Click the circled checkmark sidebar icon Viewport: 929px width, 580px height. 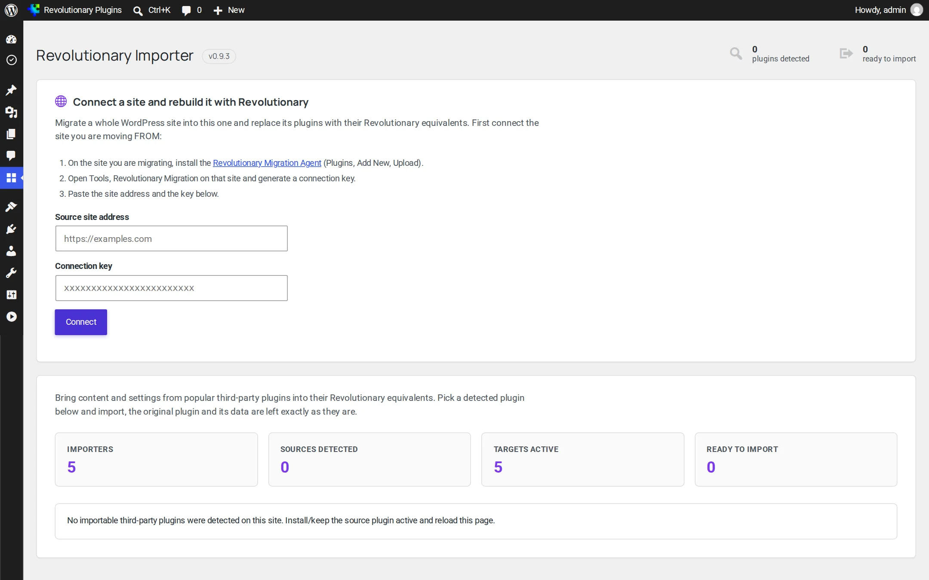tap(11, 60)
